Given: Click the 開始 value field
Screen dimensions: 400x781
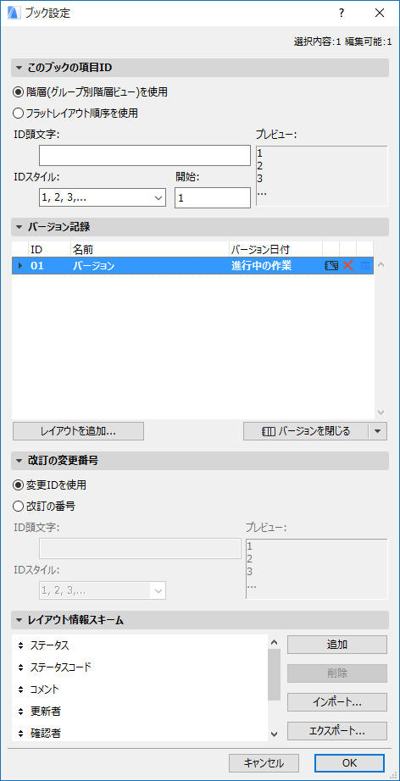Looking at the screenshot, I should click(x=213, y=197).
